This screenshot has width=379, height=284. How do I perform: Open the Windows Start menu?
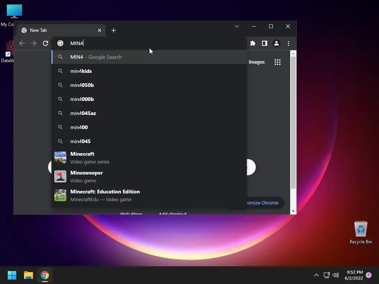pyautogui.click(x=12, y=275)
